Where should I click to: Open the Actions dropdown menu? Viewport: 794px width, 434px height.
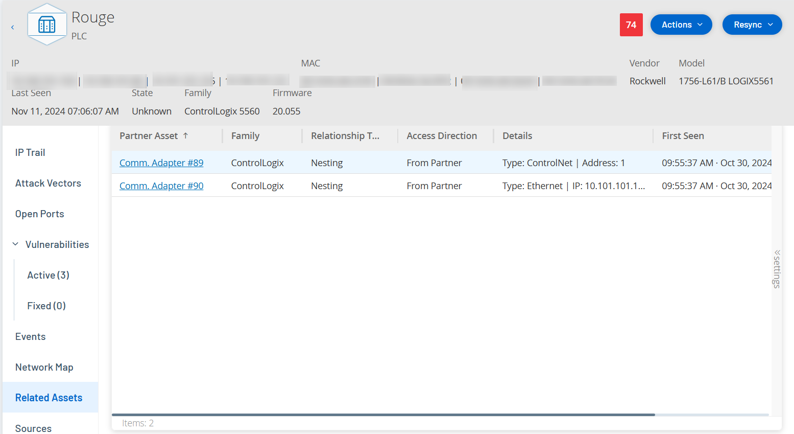tap(681, 25)
